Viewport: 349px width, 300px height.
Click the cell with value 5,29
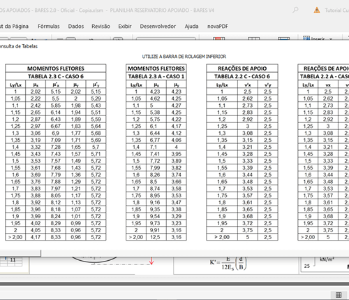[96, 99]
